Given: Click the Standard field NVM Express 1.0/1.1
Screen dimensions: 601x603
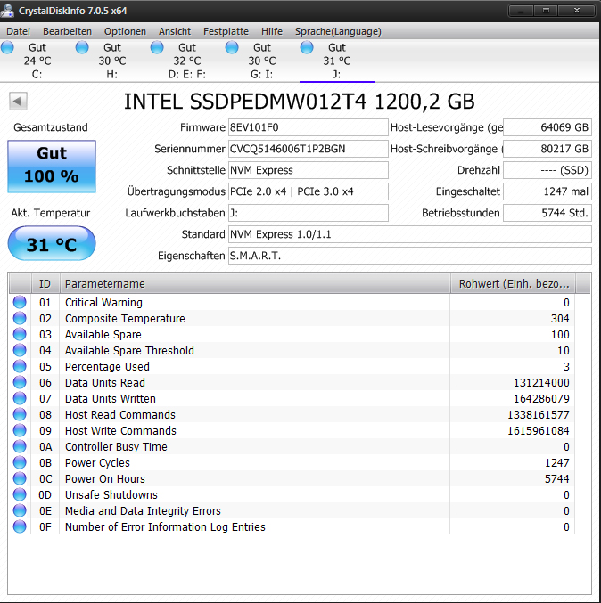Looking at the screenshot, I should click(x=410, y=234).
